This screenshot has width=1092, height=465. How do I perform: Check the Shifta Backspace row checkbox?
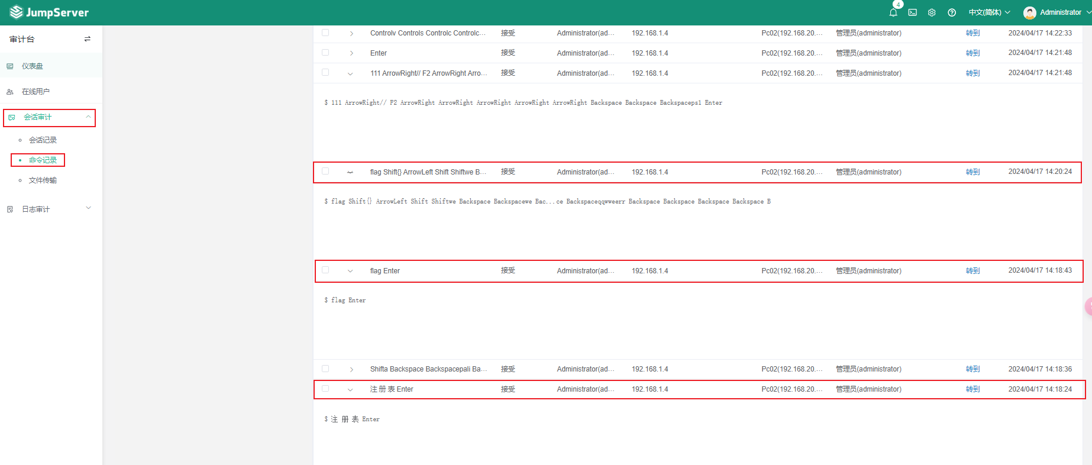pos(325,369)
